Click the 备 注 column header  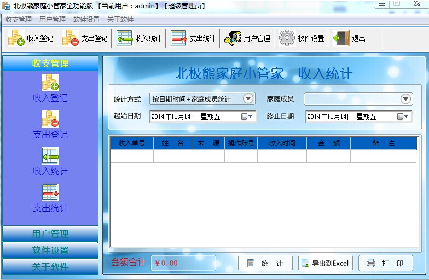[x=383, y=143]
